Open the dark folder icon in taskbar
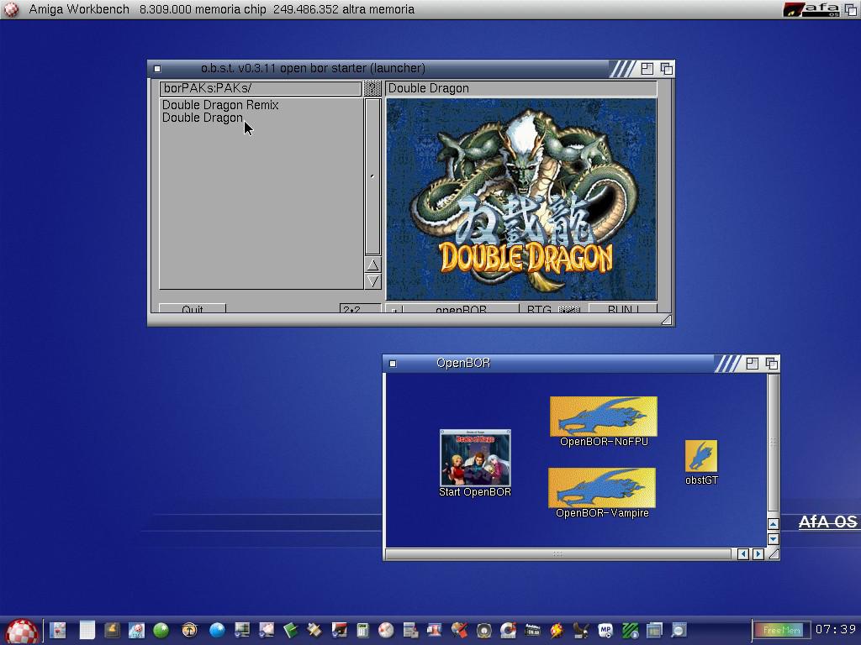The width and height of the screenshot is (861, 645). 112,630
